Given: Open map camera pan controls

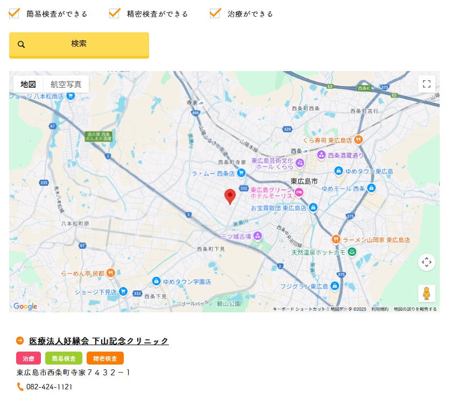Looking at the screenshot, I should (x=427, y=262).
